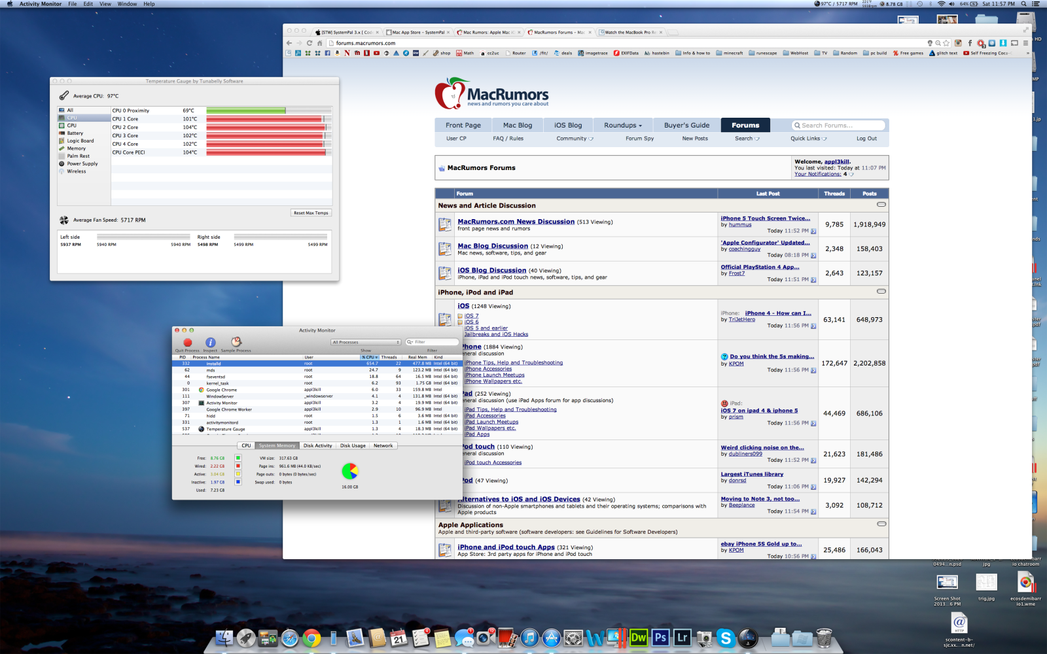The image size is (1047, 654).
Task: Click the Reset Max Temps button
Action: tap(311, 213)
